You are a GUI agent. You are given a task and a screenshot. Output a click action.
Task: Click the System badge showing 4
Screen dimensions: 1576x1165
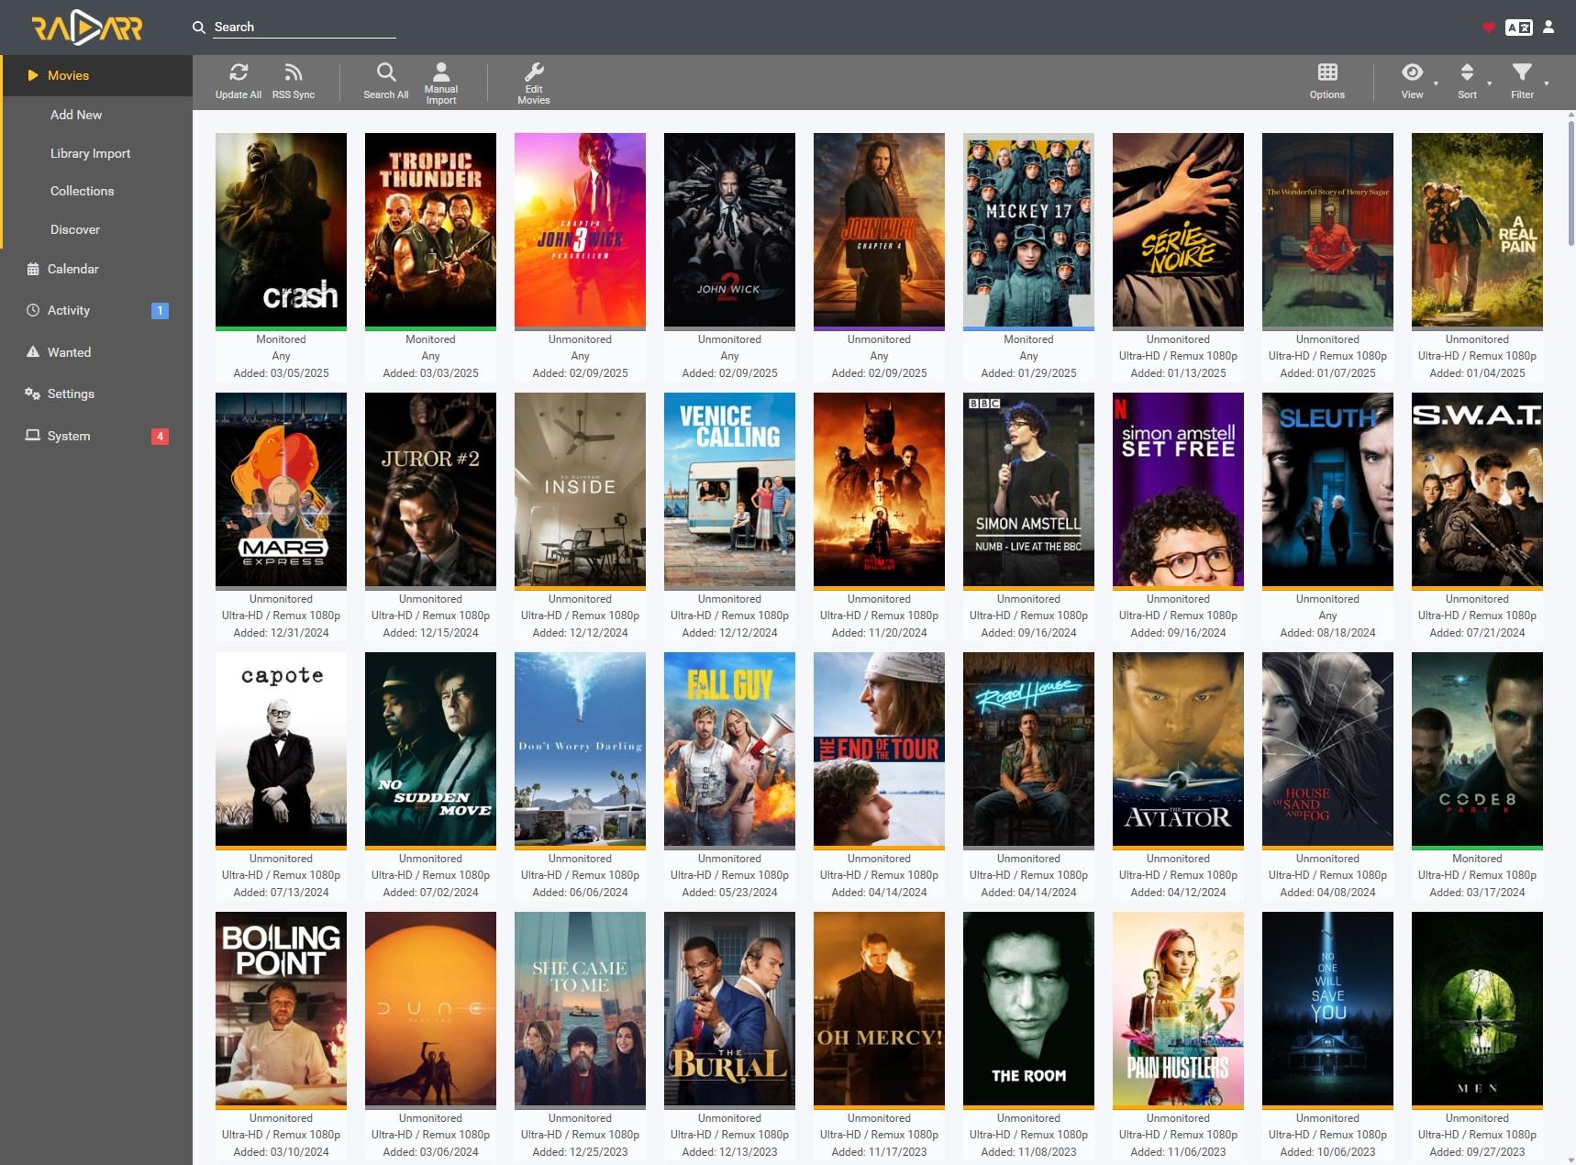pyautogui.click(x=160, y=437)
